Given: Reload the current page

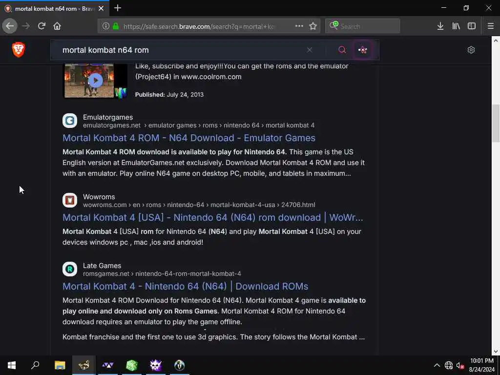Looking at the screenshot, I should click(42, 26).
